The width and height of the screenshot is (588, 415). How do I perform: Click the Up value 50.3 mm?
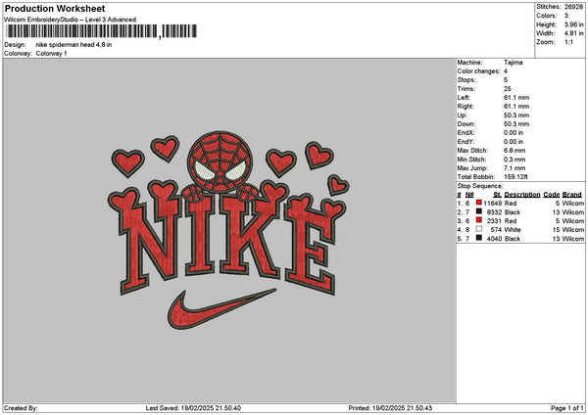coord(516,115)
